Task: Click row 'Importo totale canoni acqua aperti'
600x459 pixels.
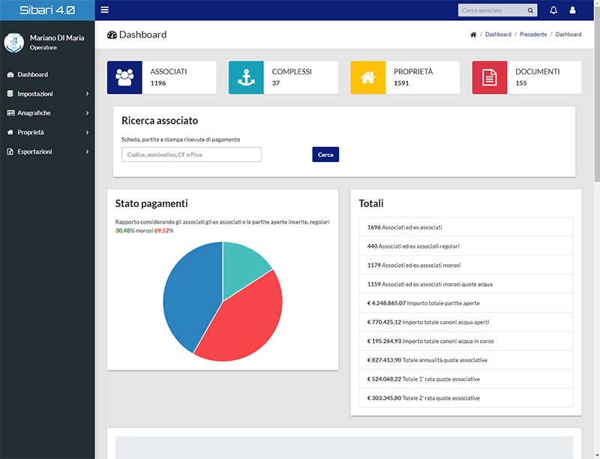Action: pos(466,322)
